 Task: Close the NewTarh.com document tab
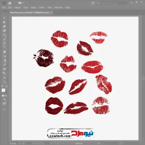[51, 12]
